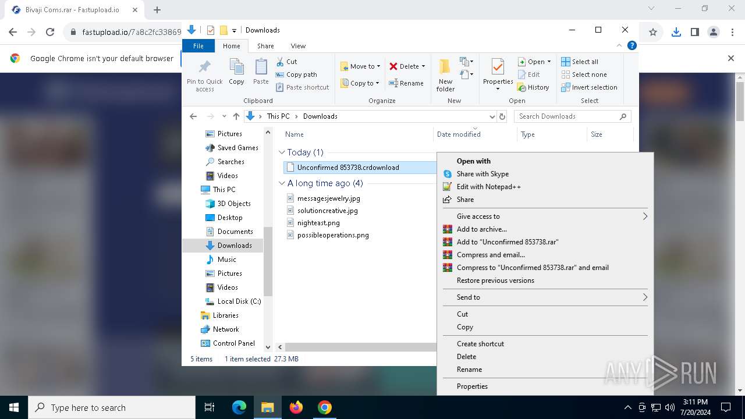Image resolution: width=745 pixels, height=419 pixels.
Task: Click Paste shortcut in ribbon
Action: (x=302, y=87)
